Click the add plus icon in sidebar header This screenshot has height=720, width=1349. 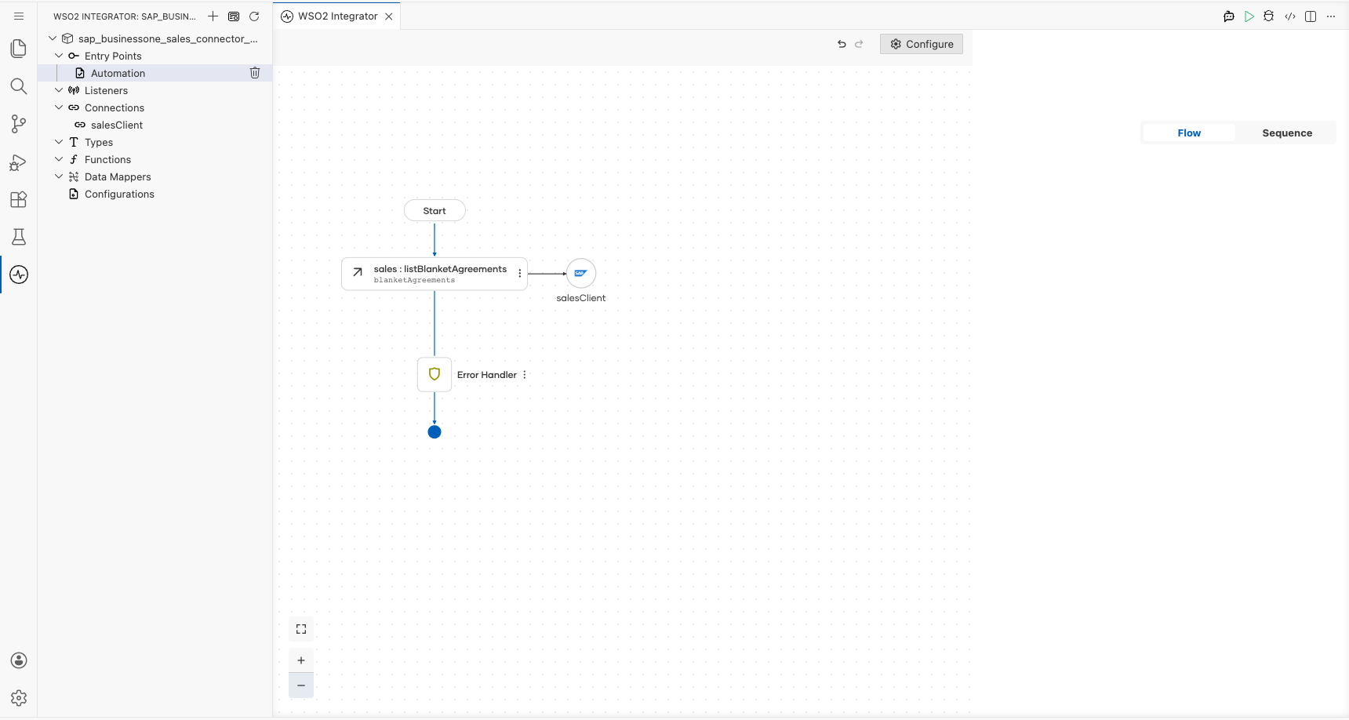click(213, 16)
